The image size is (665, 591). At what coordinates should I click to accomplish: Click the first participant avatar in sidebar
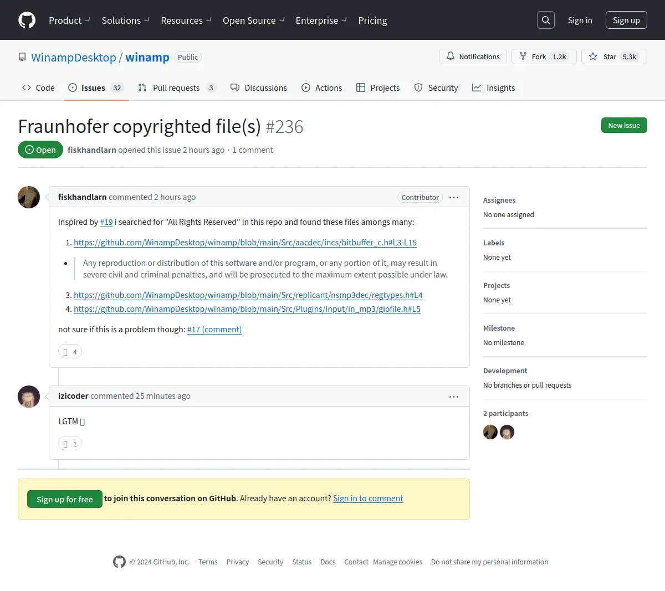pyautogui.click(x=490, y=432)
